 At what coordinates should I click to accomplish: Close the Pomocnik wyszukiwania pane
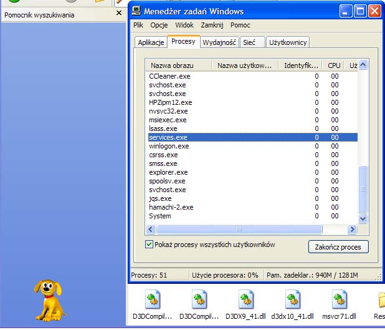pyautogui.click(x=119, y=12)
